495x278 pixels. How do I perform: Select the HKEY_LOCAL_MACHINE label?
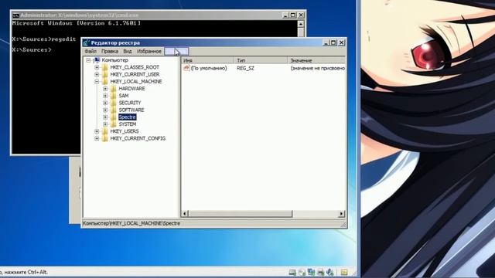coord(136,81)
